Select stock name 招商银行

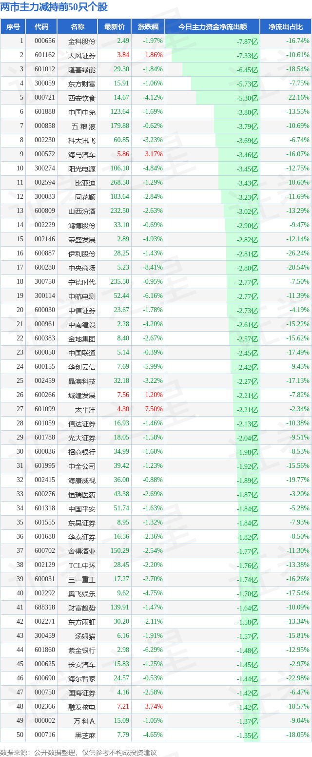(x=82, y=452)
